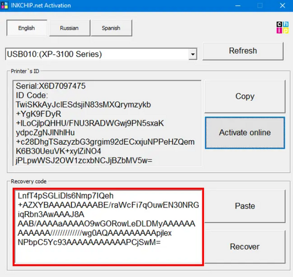Open the USB010 printer dropdown arrow
This screenshot has height=277, width=293.
coord(193,54)
